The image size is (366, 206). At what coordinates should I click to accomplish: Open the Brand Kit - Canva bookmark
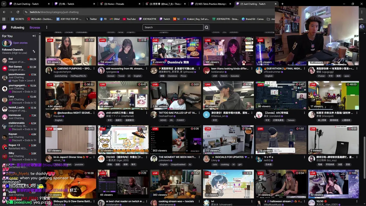click(x=252, y=19)
